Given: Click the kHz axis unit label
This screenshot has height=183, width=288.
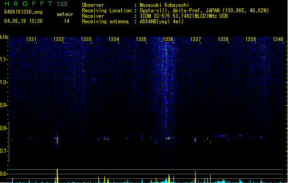Looking at the screenshot, I should click(x=4, y=37).
